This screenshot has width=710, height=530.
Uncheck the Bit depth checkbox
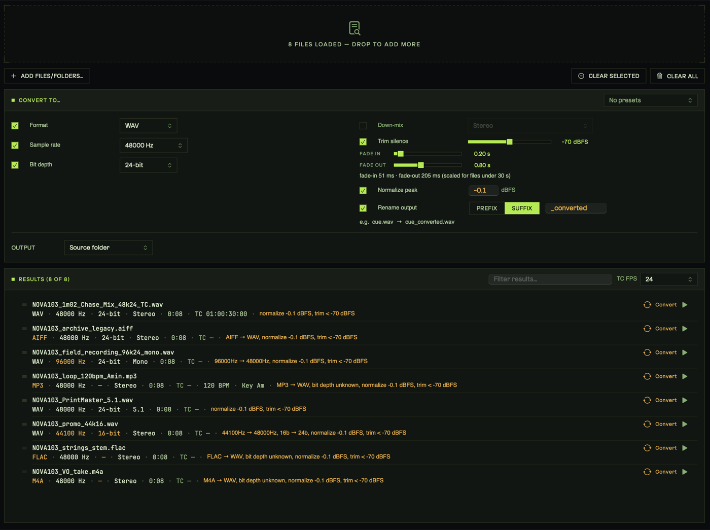point(15,165)
